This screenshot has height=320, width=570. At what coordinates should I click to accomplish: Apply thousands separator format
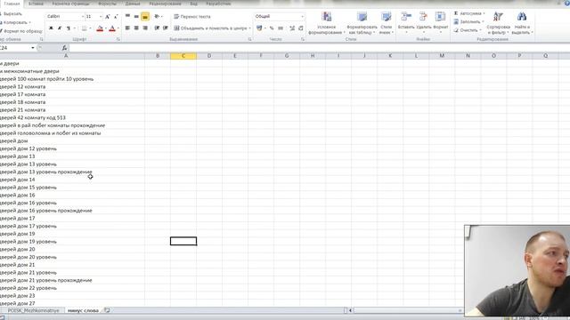pos(281,28)
